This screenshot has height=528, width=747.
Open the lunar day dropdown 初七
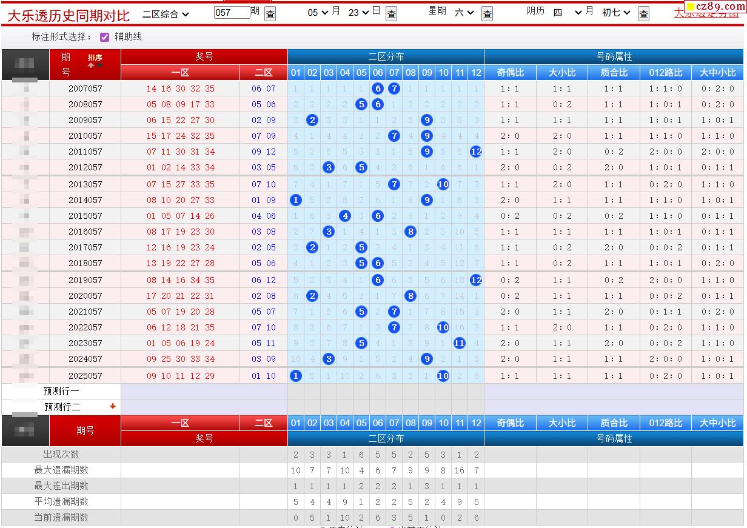coord(616,12)
